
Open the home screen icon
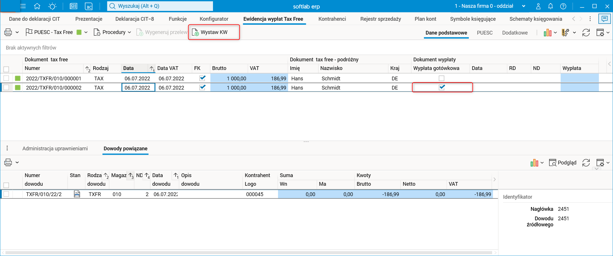(37, 6)
